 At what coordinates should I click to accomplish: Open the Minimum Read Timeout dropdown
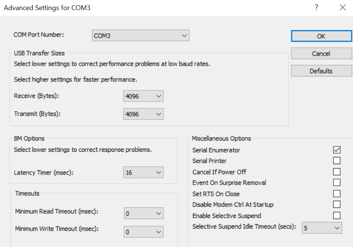[144, 214]
